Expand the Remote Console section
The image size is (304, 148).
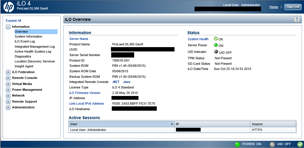click(x=8, y=78)
